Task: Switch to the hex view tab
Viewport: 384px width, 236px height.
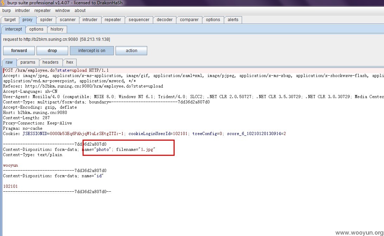Action: [70, 62]
